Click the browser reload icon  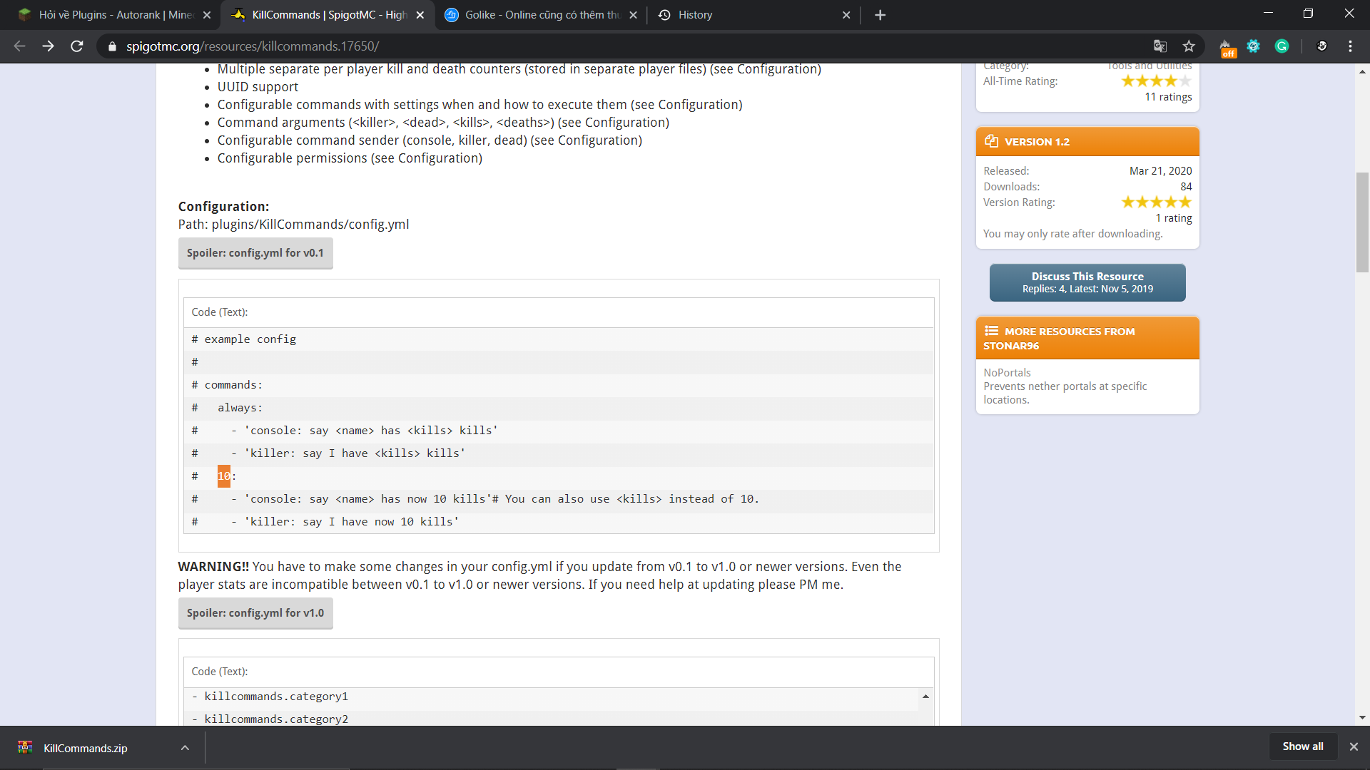[77, 46]
